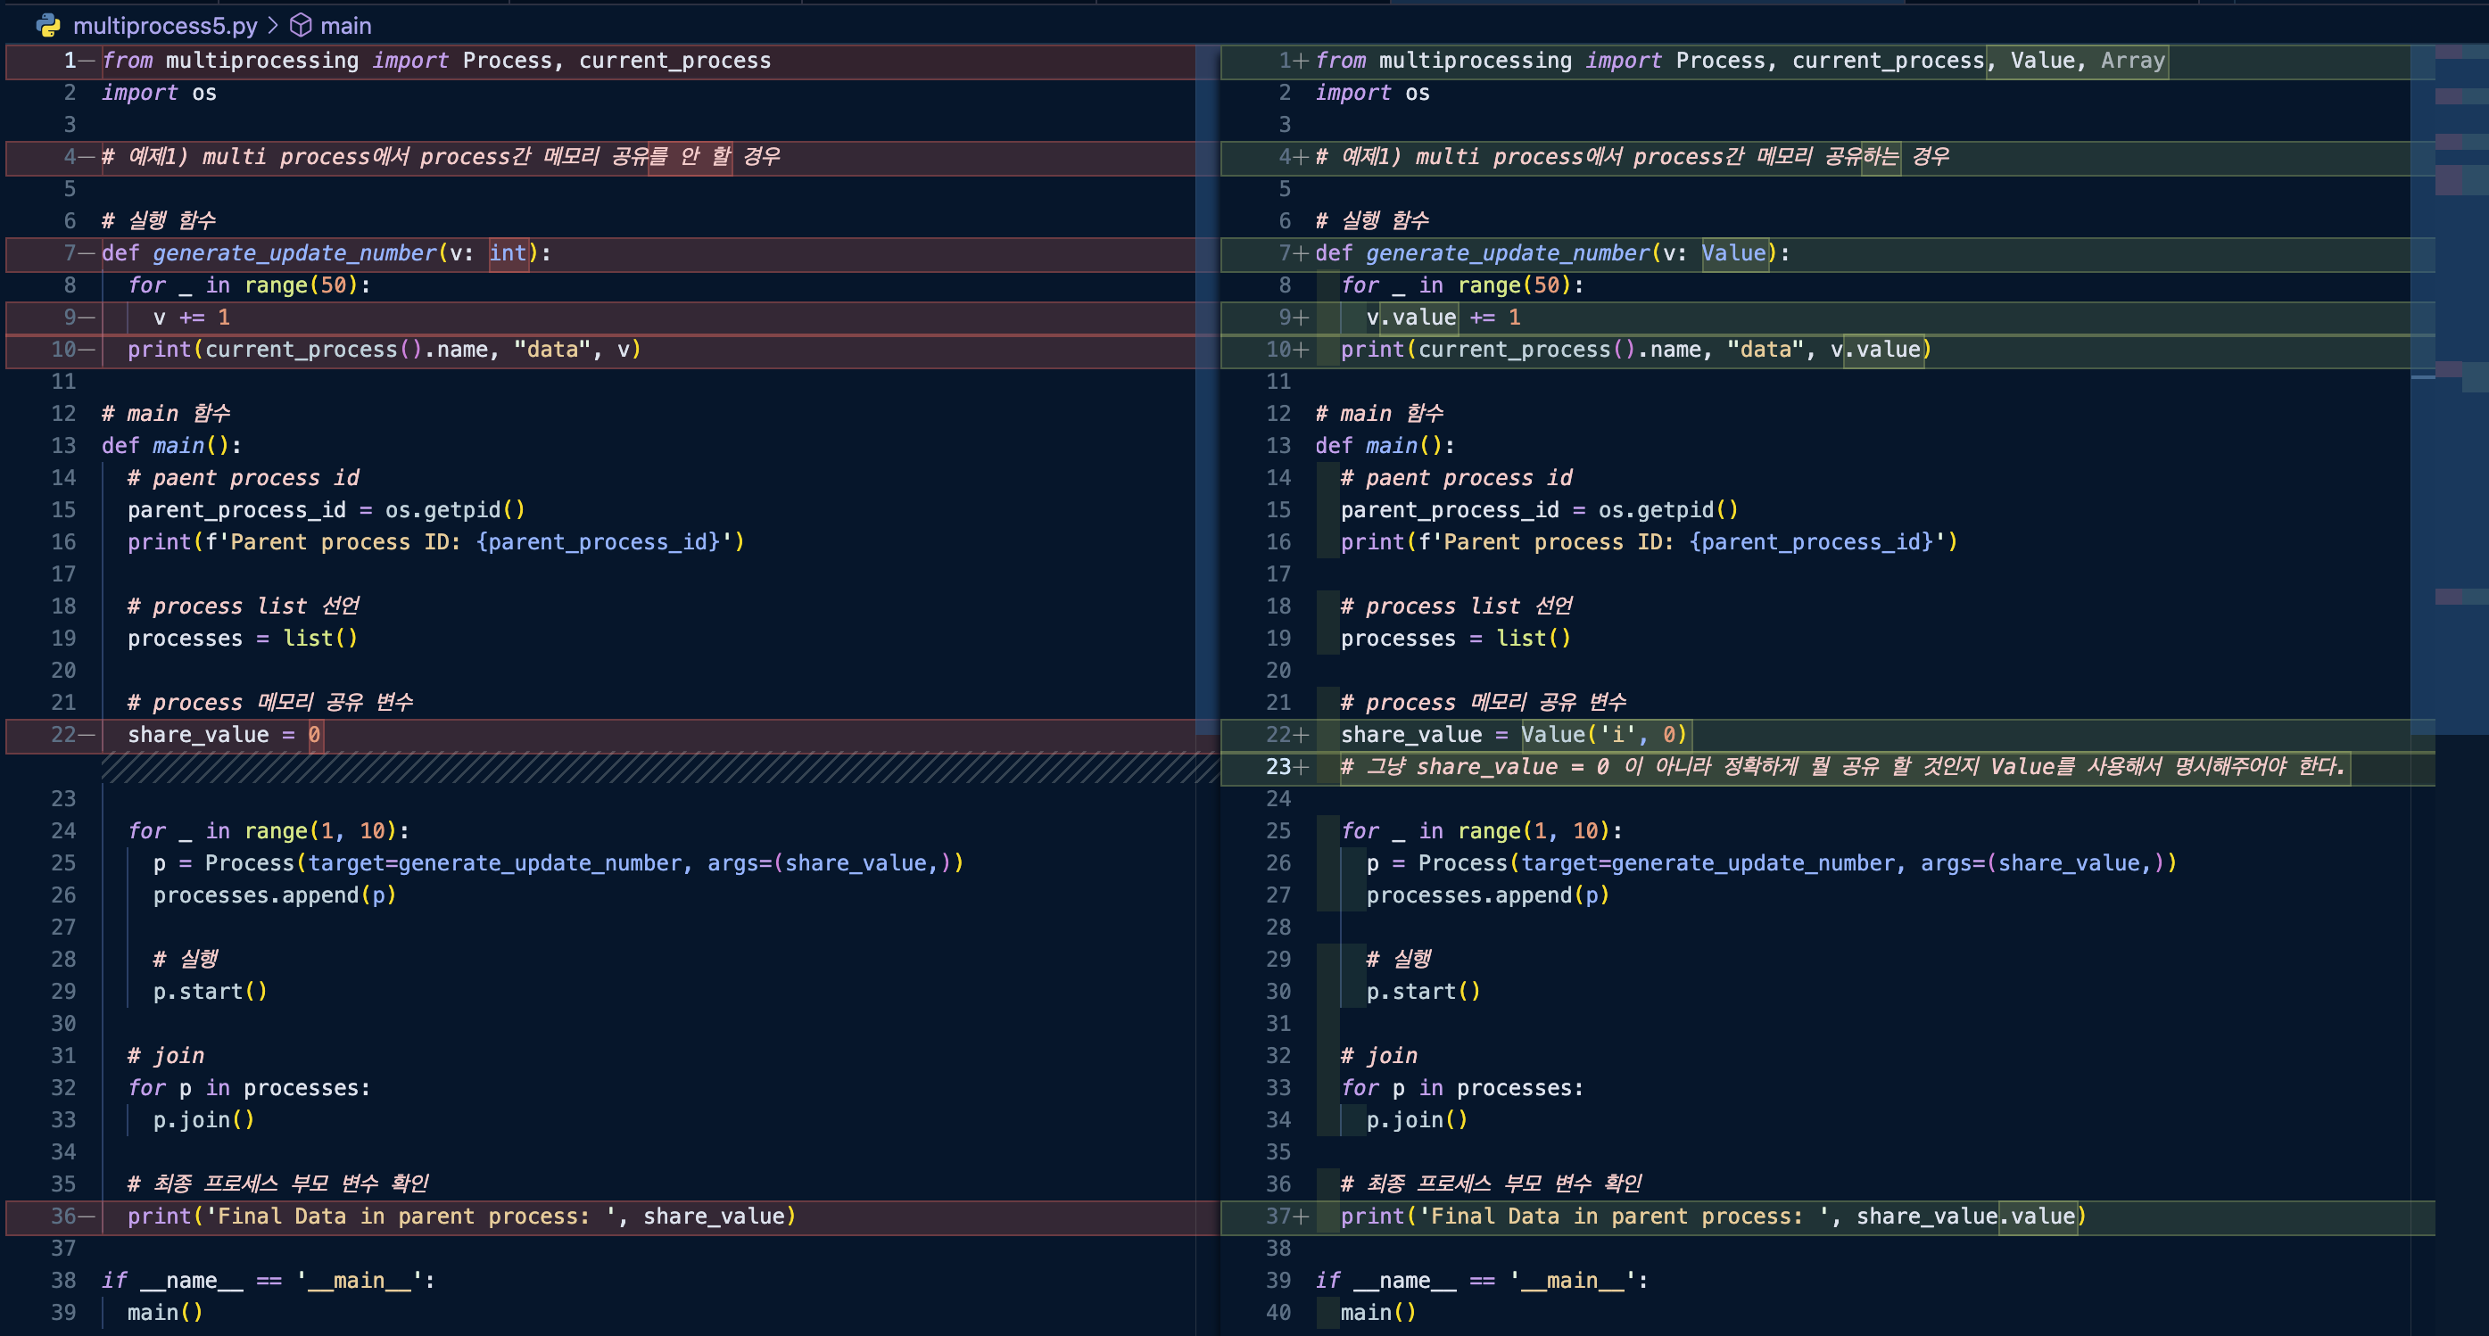Screen dimensions: 2489x1336
Task: Click the left pane's vertical scrollbar strip
Action: click(1207, 386)
